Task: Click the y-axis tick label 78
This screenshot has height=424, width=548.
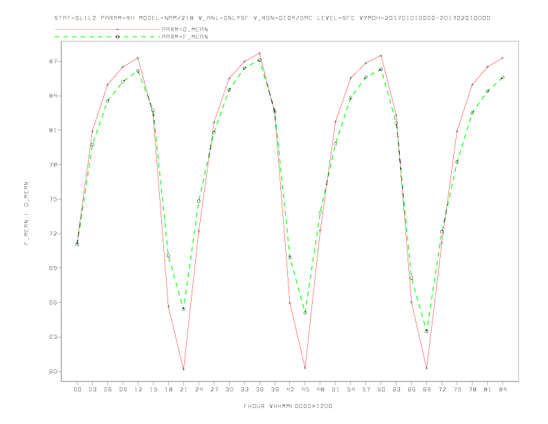Action: click(53, 165)
